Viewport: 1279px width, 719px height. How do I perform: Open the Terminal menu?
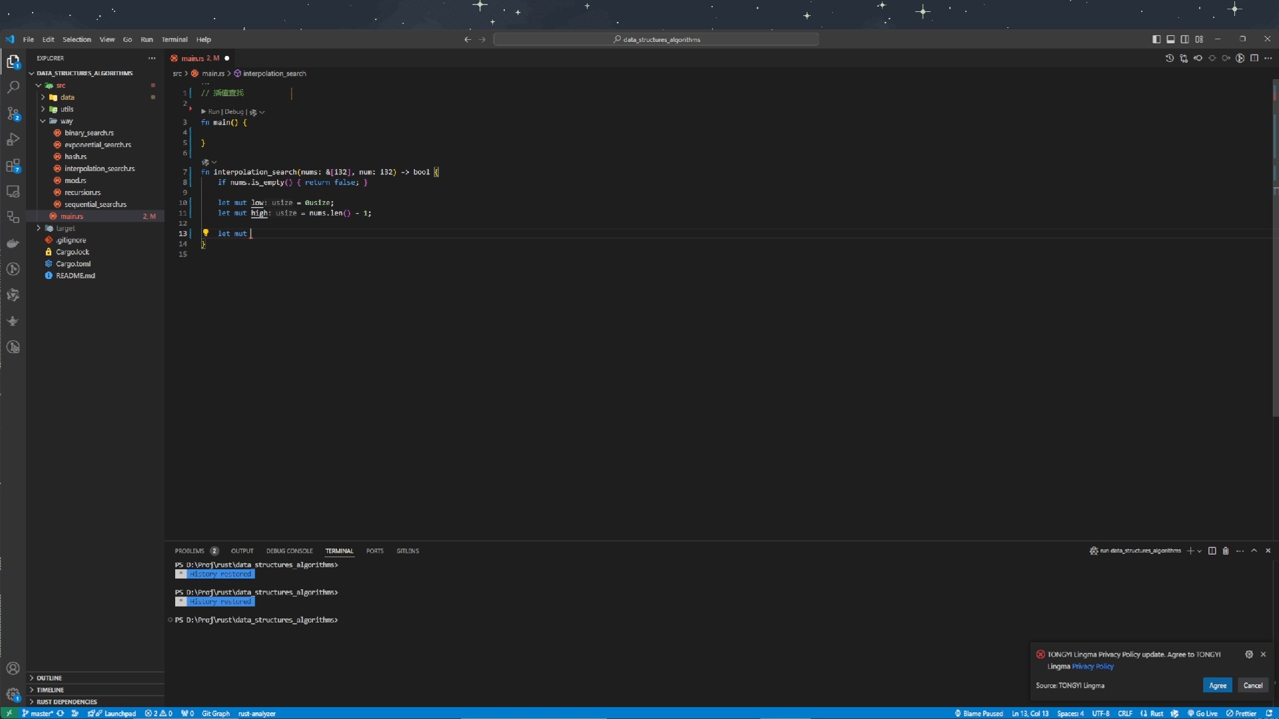[175, 39]
